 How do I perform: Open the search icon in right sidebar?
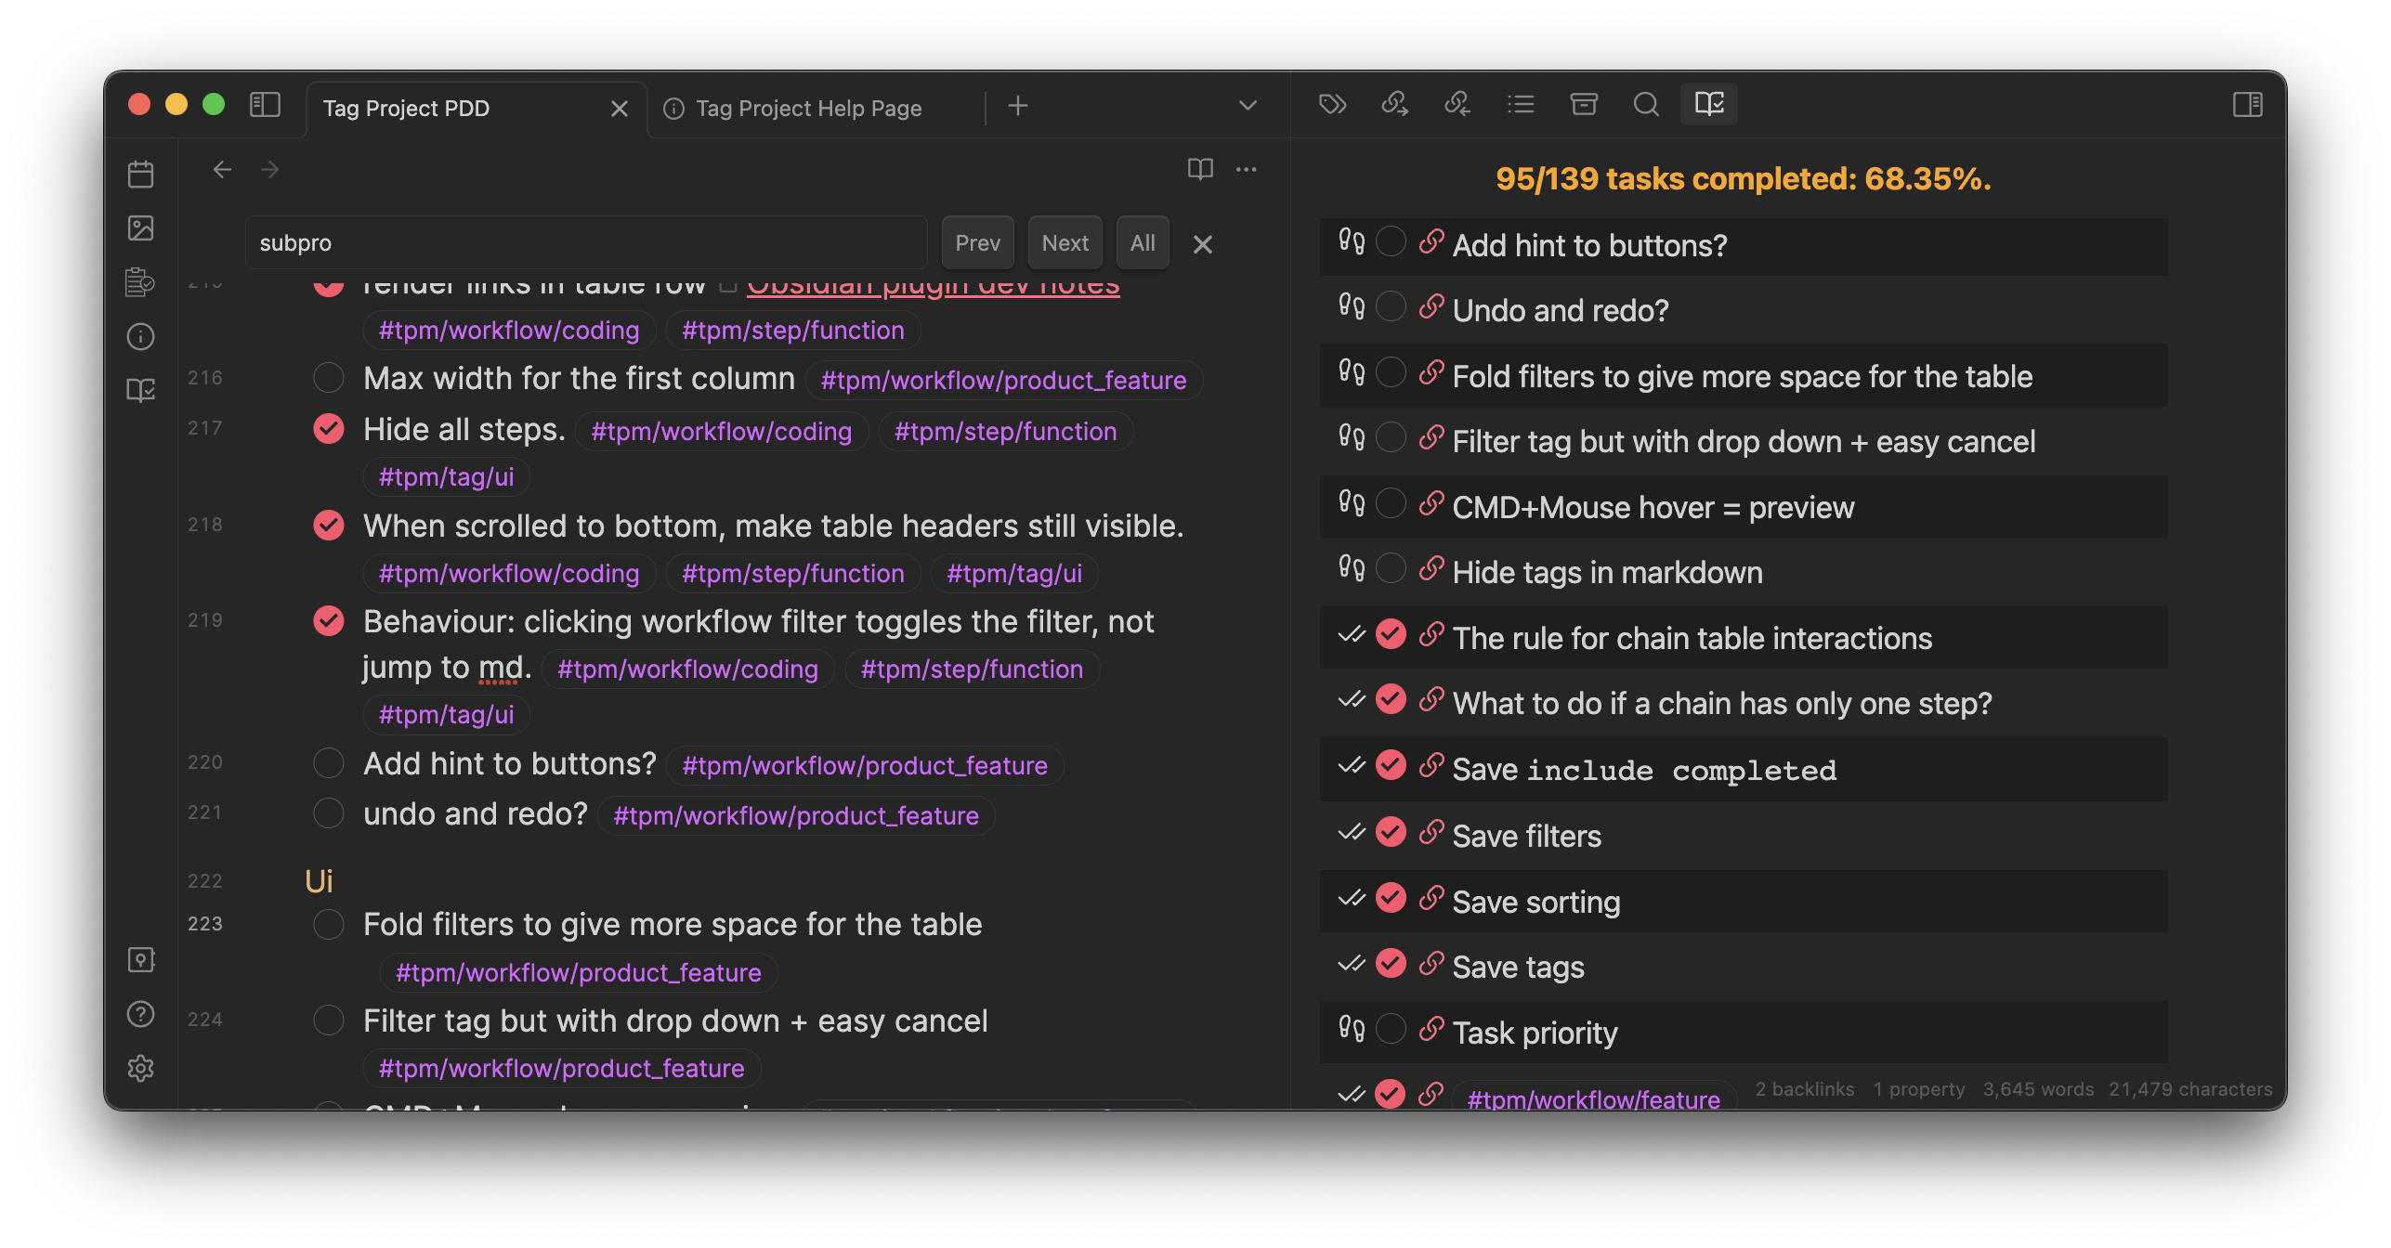1646,104
